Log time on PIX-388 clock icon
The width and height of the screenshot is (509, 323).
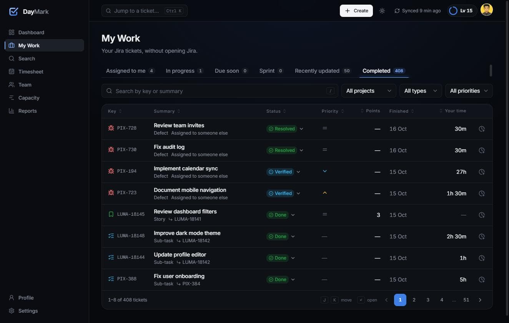coord(482,280)
